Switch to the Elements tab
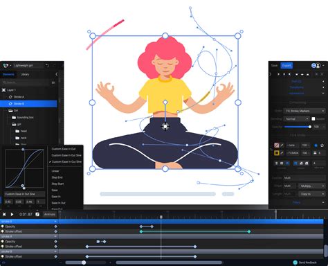Screen dimensions: 328x266 pos(8,74)
